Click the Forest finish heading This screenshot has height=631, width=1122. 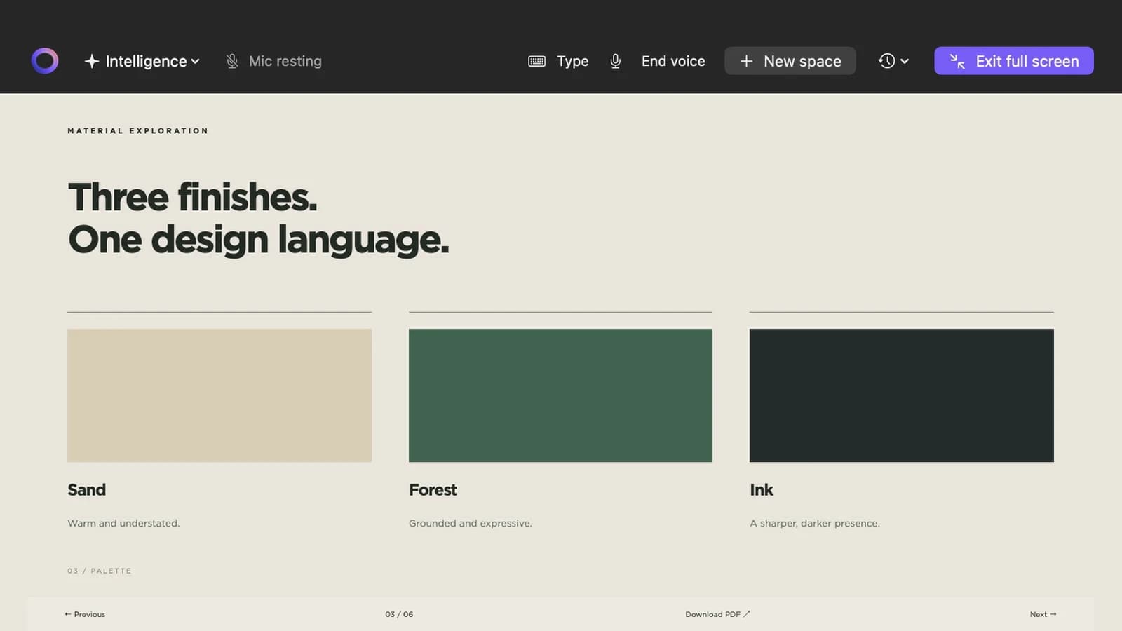click(433, 490)
